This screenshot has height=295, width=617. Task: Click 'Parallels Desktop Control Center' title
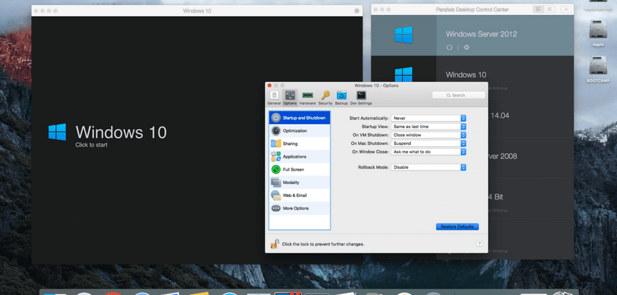472,9
